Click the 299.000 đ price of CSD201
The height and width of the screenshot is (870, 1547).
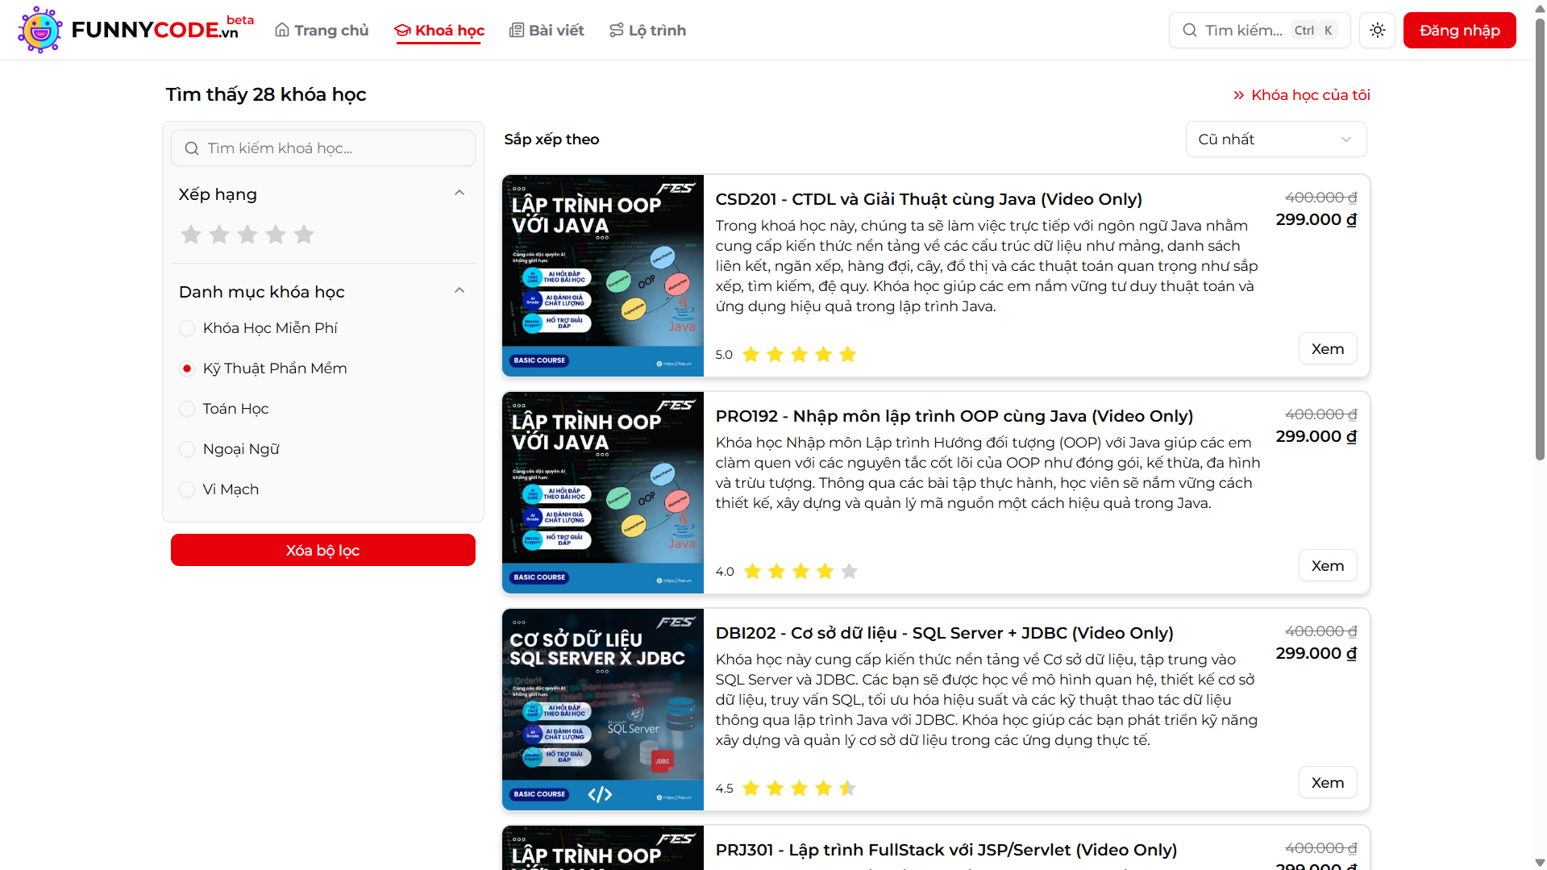point(1316,219)
